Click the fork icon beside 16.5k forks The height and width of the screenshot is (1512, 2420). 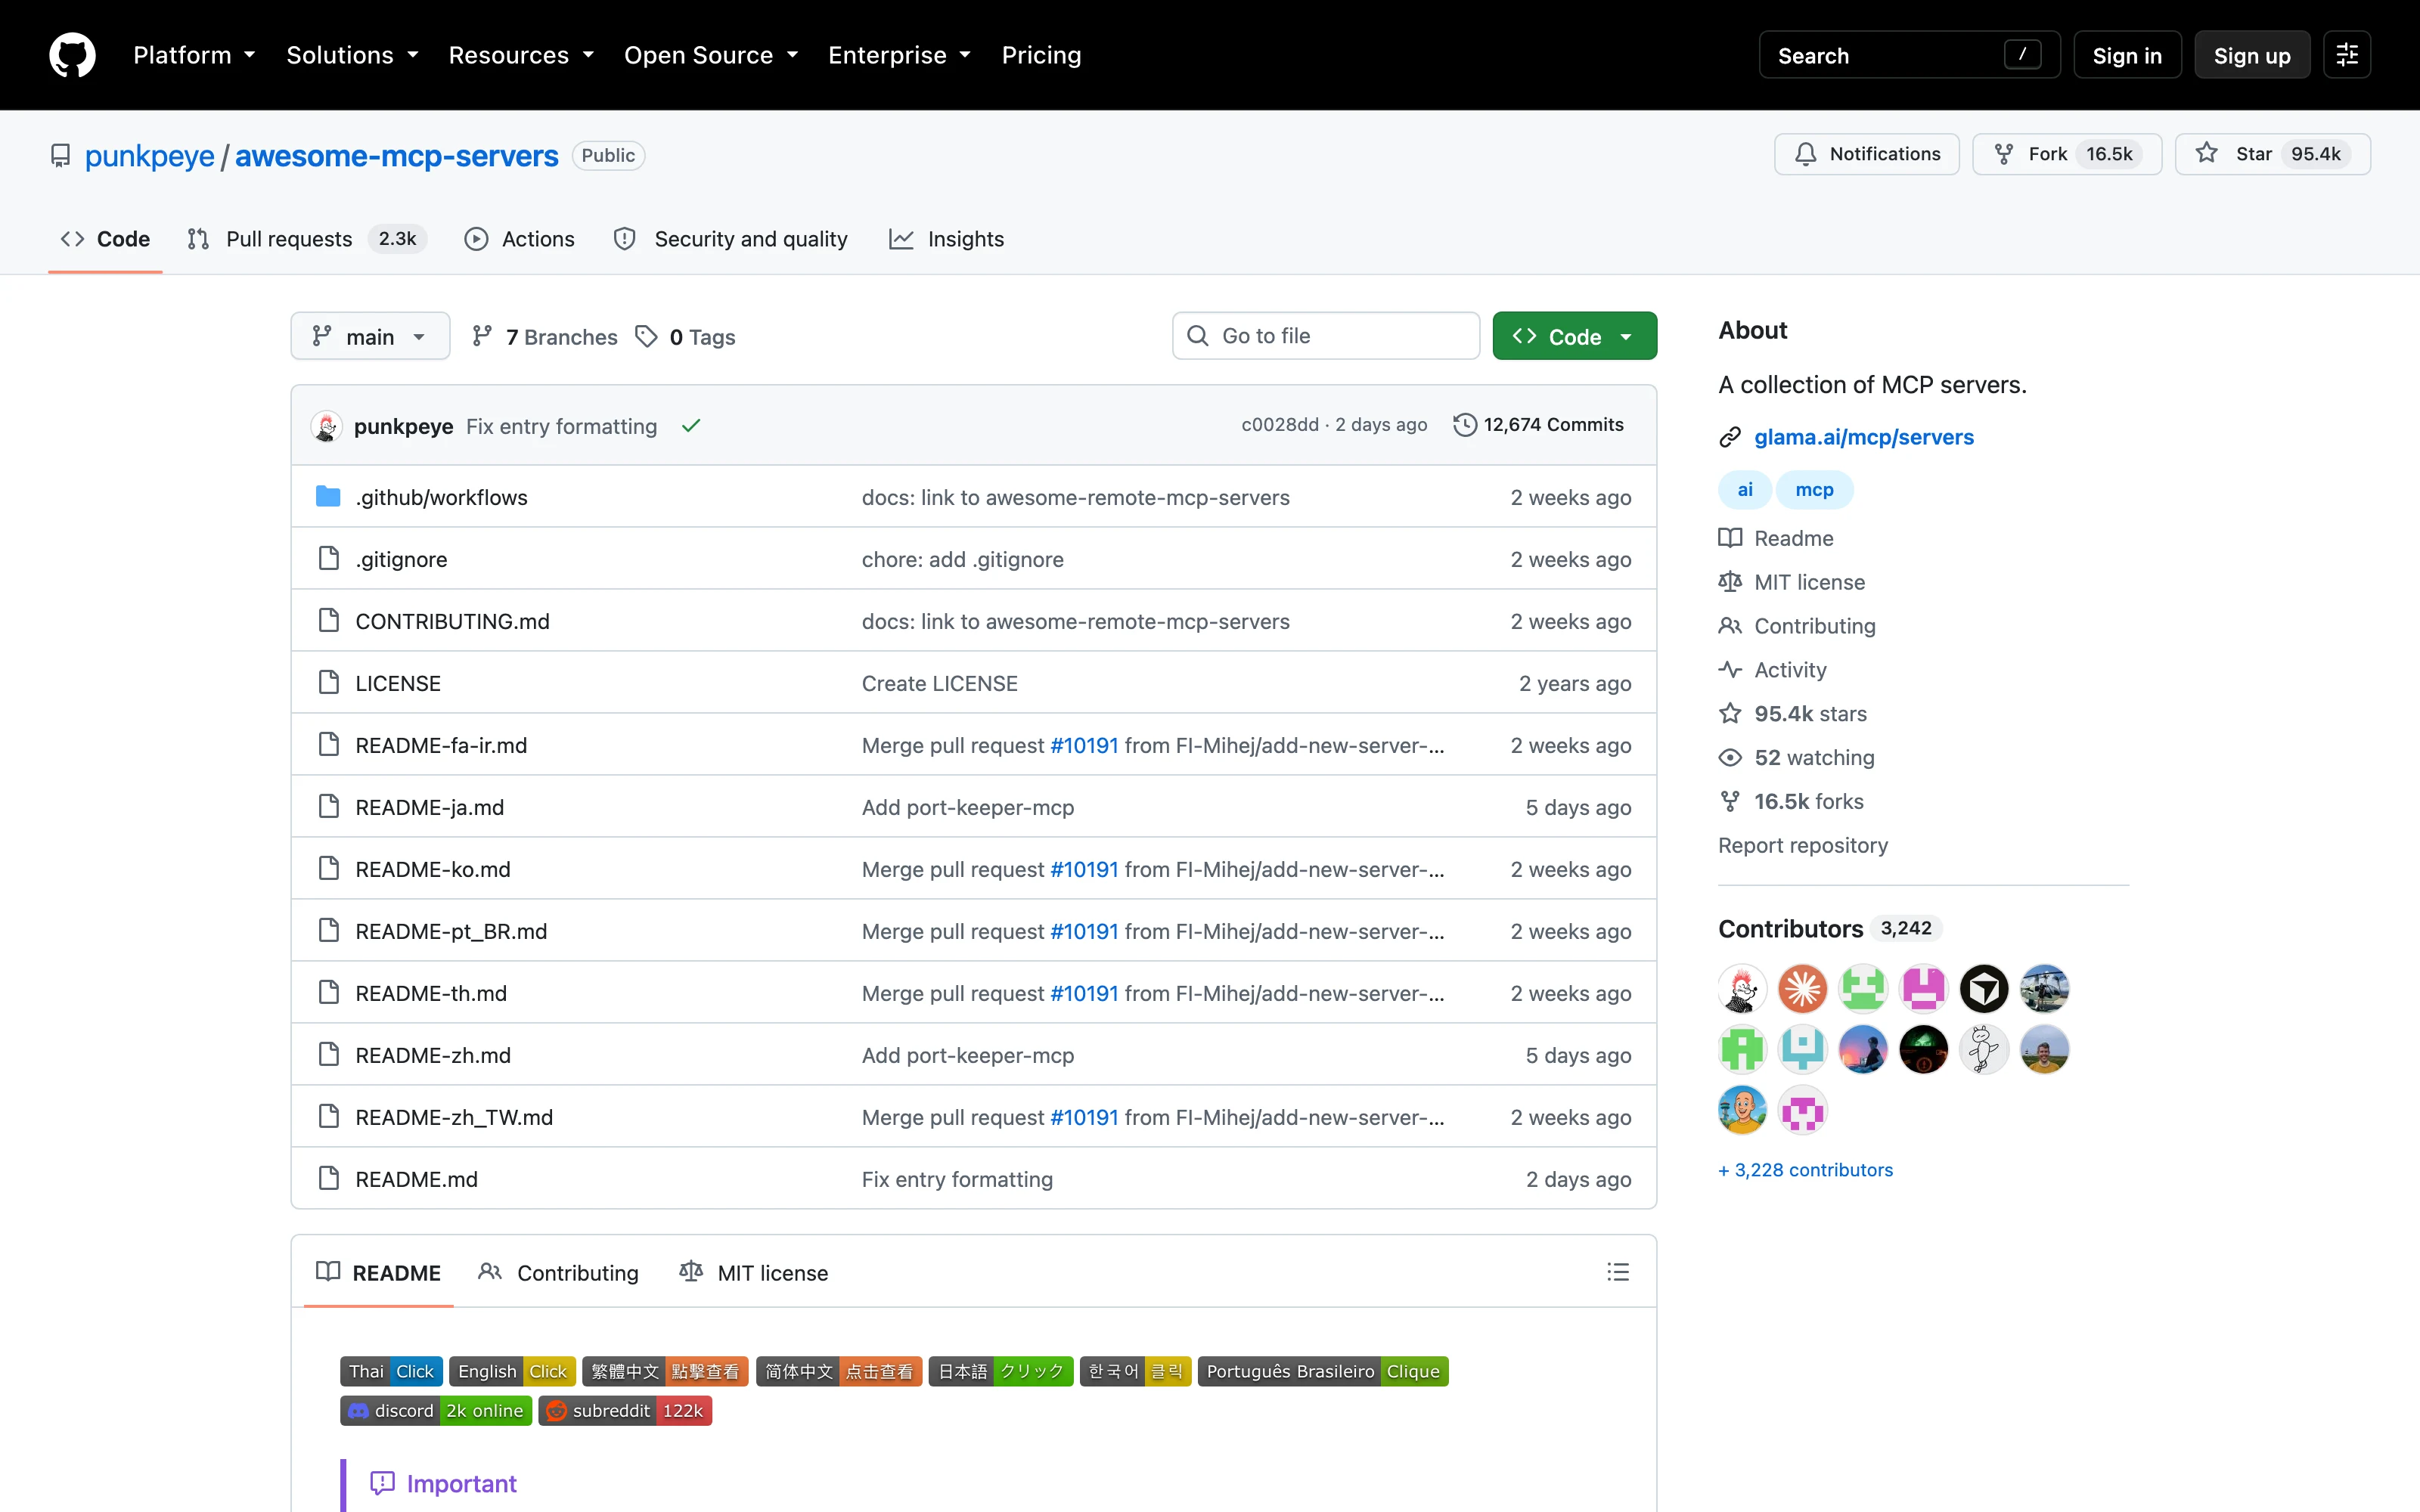point(1730,801)
